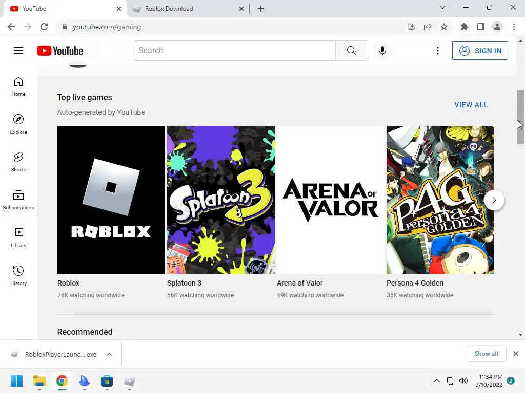Open Chrome extensions puzzle icon
Screen dimensions: 525x393
pyautogui.click(x=465, y=27)
